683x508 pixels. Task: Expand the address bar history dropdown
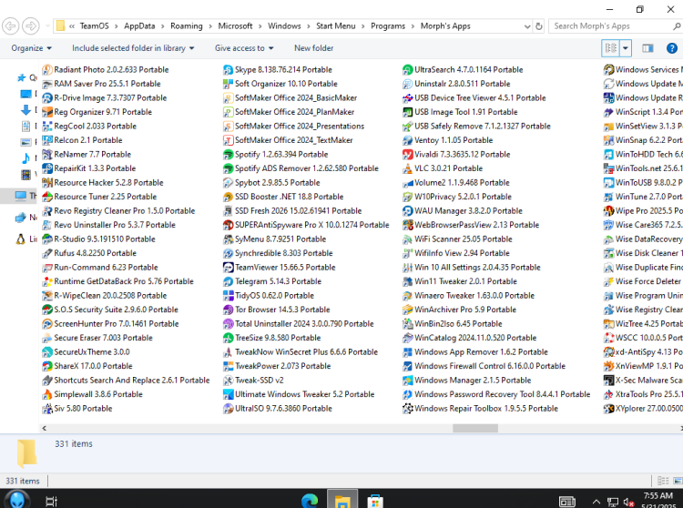[527, 26]
